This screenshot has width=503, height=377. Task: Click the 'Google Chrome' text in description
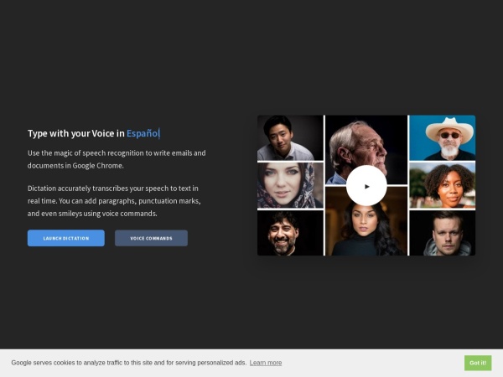pyautogui.click(x=97, y=166)
